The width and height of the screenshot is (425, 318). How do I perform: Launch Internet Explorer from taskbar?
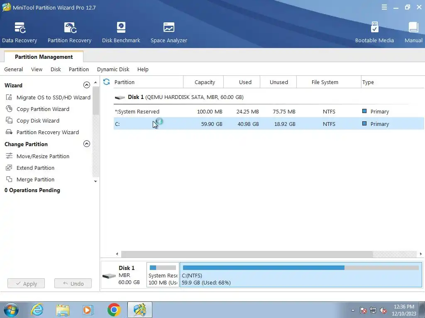[x=37, y=310]
